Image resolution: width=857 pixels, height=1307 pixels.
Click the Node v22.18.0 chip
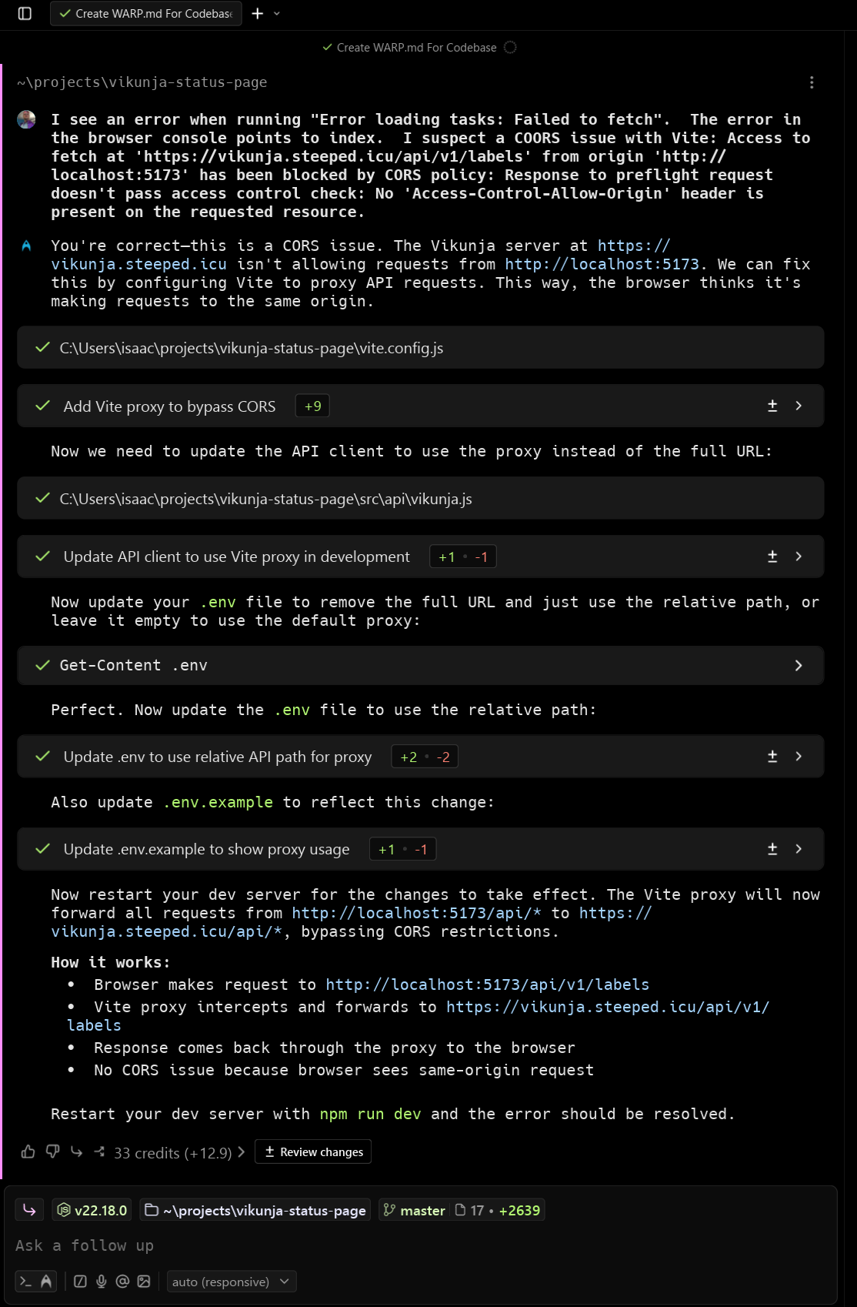92,1210
